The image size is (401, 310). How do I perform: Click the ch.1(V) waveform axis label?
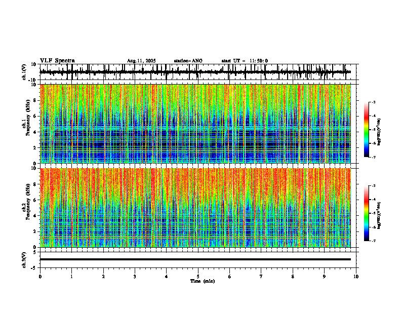point(24,72)
